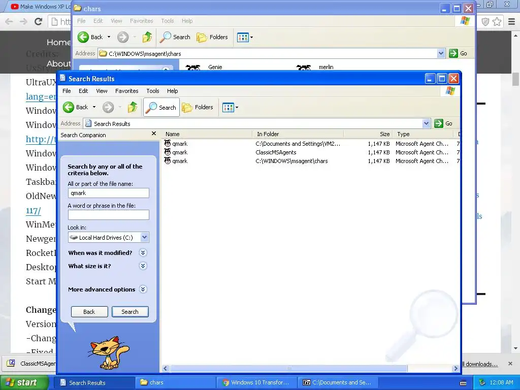Screen dimensions: 520x390
Task: Open Chrome hamburger menu
Action: [x=511, y=22]
